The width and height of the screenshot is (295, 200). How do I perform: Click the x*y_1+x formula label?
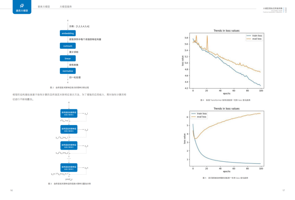coord(64,121)
